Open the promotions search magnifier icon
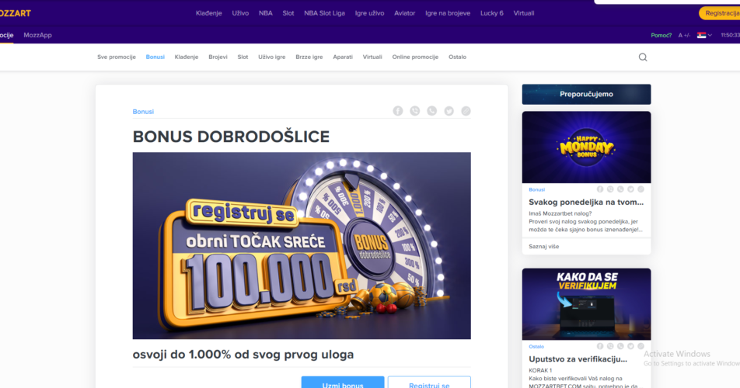 tap(643, 57)
